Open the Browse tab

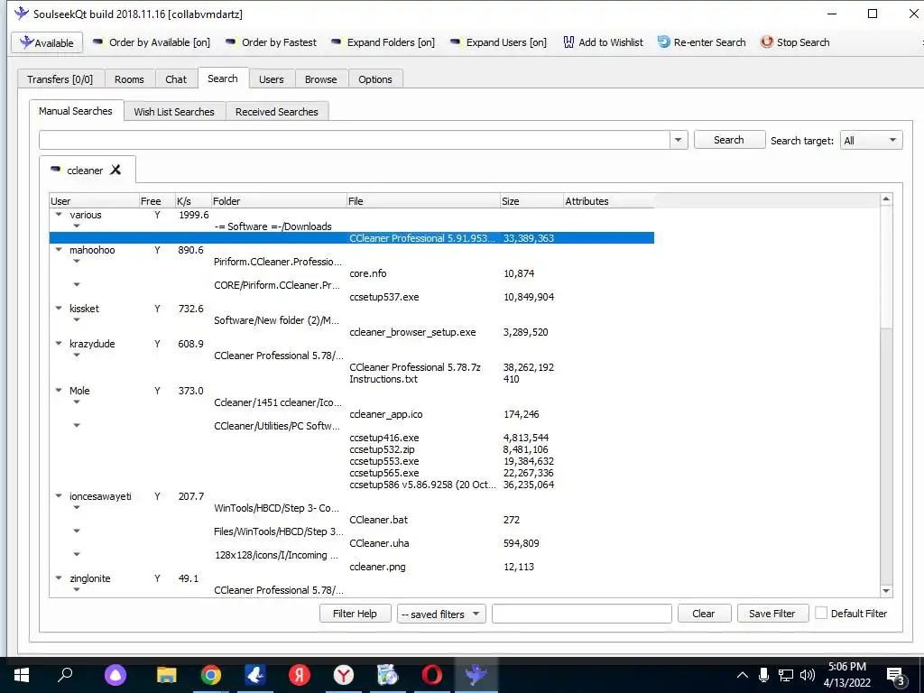321,79
